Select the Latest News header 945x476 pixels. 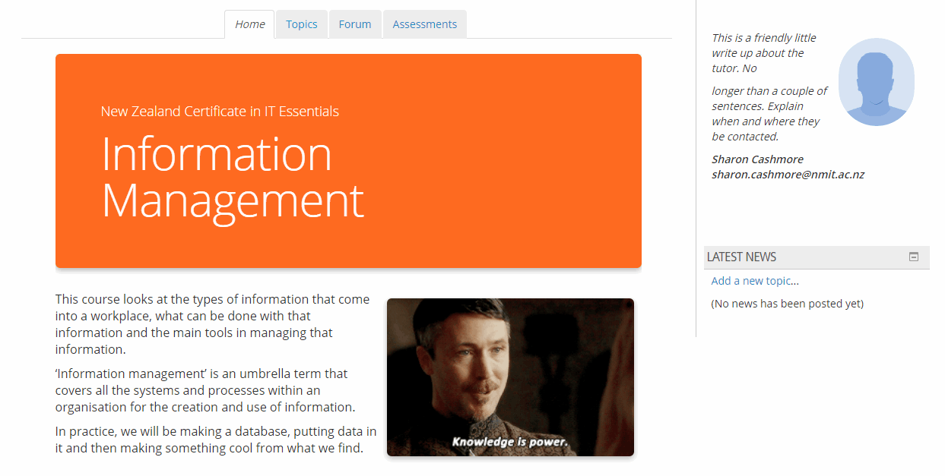(741, 257)
